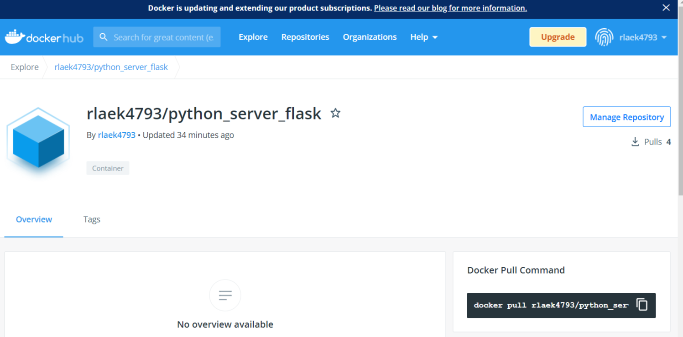This screenshot has width=683, height=337.
Task: Open the Docker Hub logo home link
Action: (x=44, y=37)
